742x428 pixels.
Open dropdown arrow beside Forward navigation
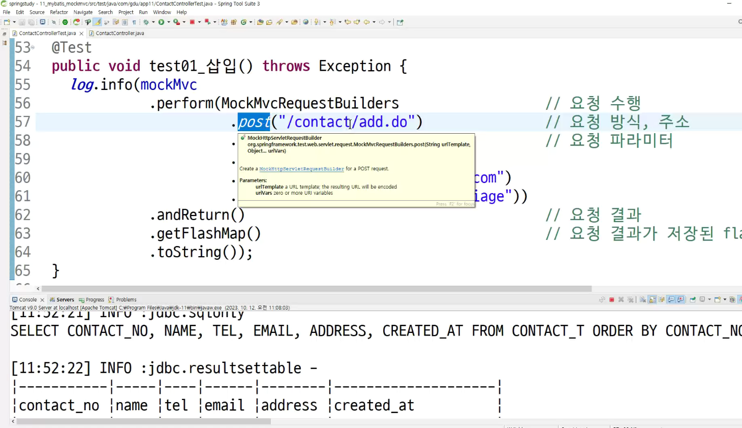tap(389, 22)
